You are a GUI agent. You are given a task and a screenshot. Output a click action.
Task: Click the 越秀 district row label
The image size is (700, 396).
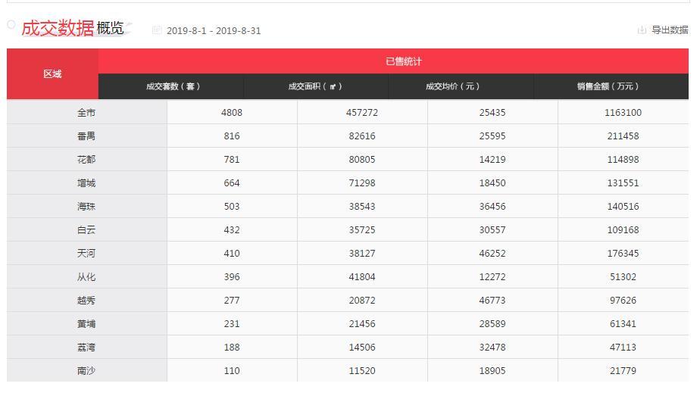coord(86,301)
